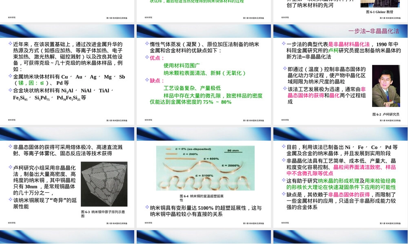This screenshot has height=244, width=408.
Task: Click the superplastic copper wire photo with ε = 5100%
Action: point(205,168)
